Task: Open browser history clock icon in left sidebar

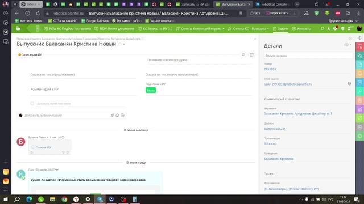Action: (x=6, y=14)
